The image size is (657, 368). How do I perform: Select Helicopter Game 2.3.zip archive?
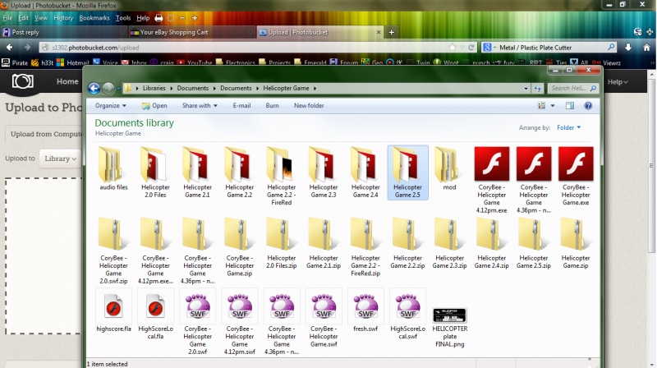pos(449,243)
